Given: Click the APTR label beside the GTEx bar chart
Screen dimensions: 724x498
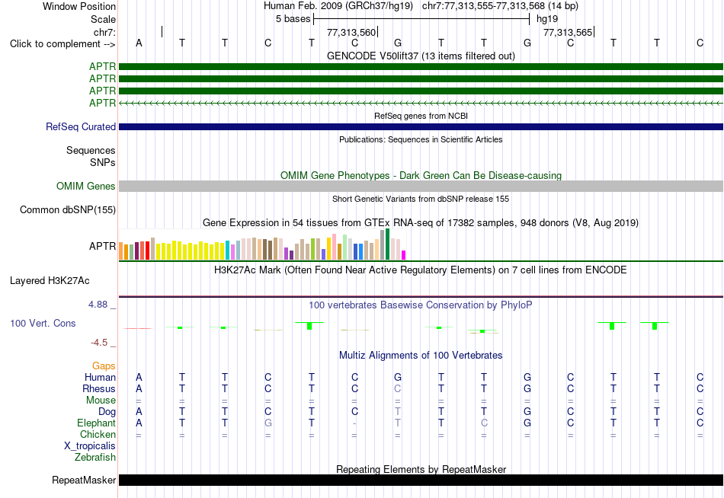Looking at the screenshot, I should tap(103, 246).
